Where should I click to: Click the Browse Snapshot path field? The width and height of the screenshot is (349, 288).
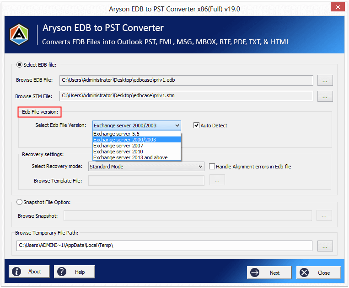click(x=188, y=216)
